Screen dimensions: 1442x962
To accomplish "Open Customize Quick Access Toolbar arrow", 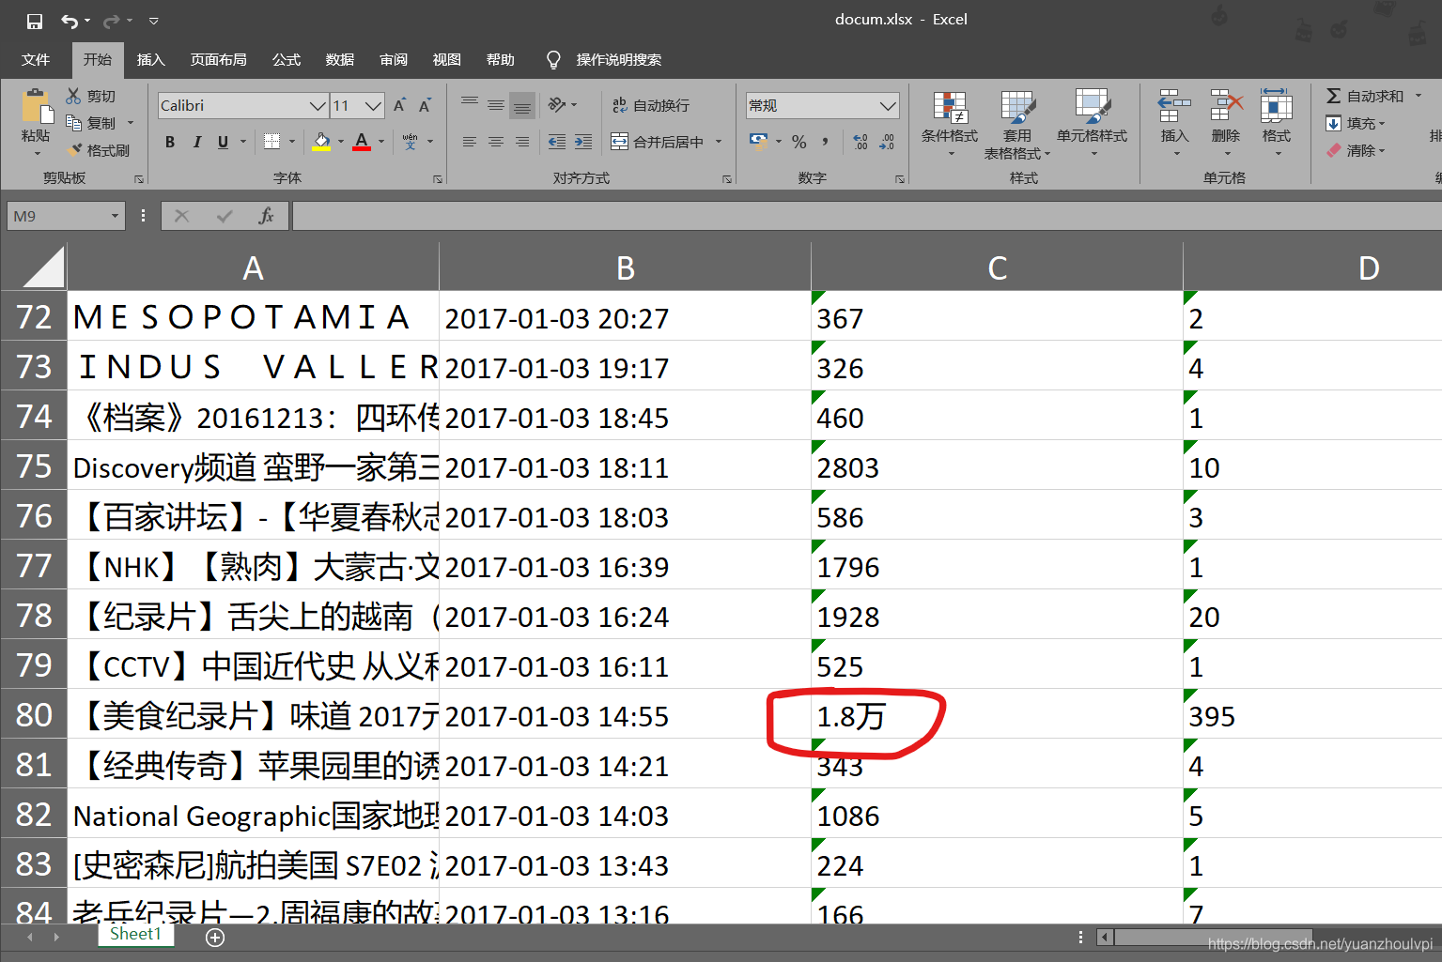I will click(154, 21).
